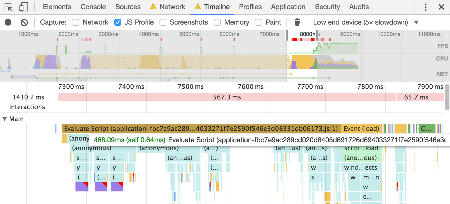Enable the Network capture checkbox

pyautogui.click(x=75, y=22)
